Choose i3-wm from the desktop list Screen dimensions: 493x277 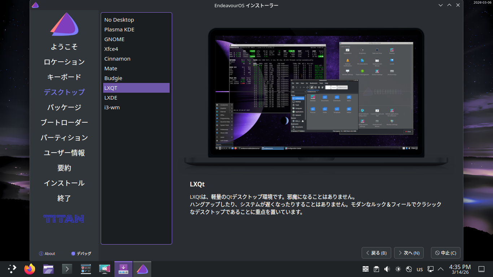(x=112, y=107)
